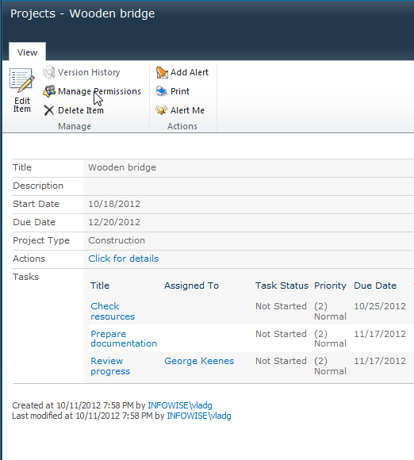Open George Keenes user profile

(199, 361)
